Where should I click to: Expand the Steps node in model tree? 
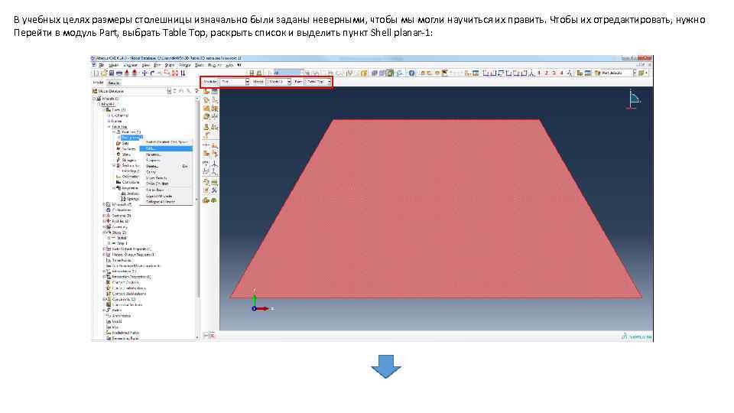click(x=104, y=233)
